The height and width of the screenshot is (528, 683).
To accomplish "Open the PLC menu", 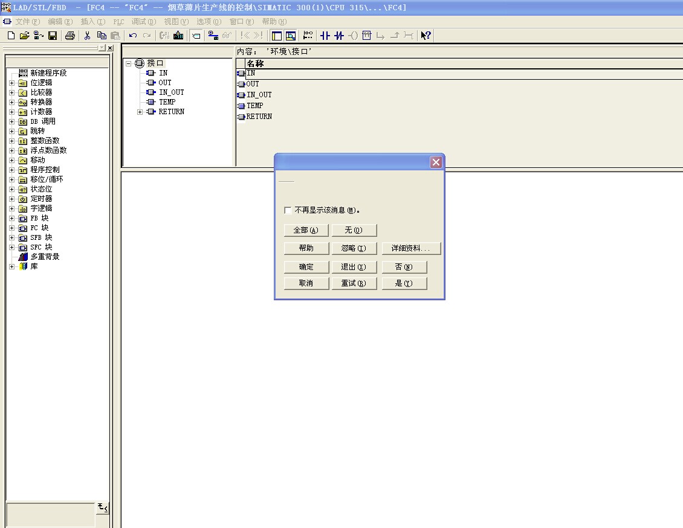I will (x=118, y=22).
